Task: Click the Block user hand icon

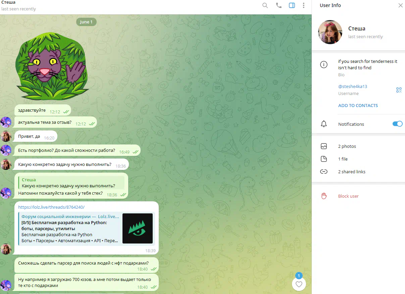Action: [x=324, y=196]
